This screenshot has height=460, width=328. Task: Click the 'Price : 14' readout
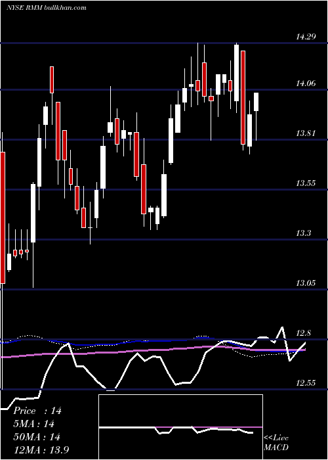(x=37, y=411)
